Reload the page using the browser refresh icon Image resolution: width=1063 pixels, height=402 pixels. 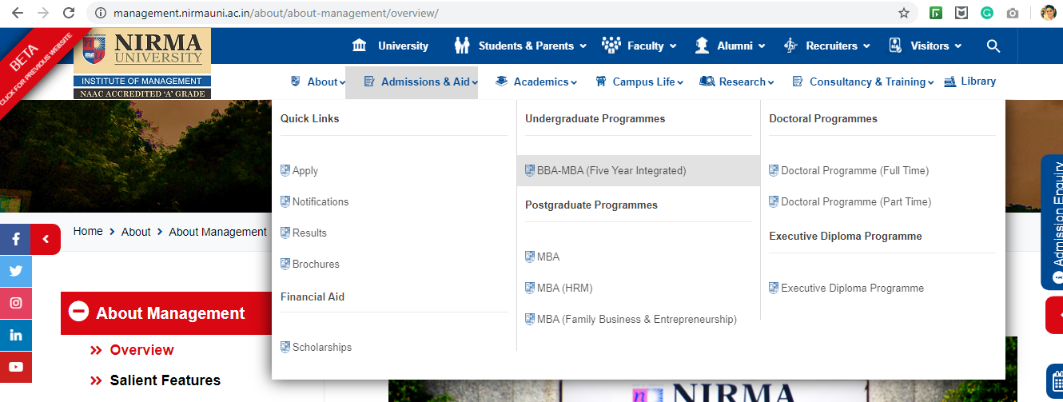[x=69, y=13]
